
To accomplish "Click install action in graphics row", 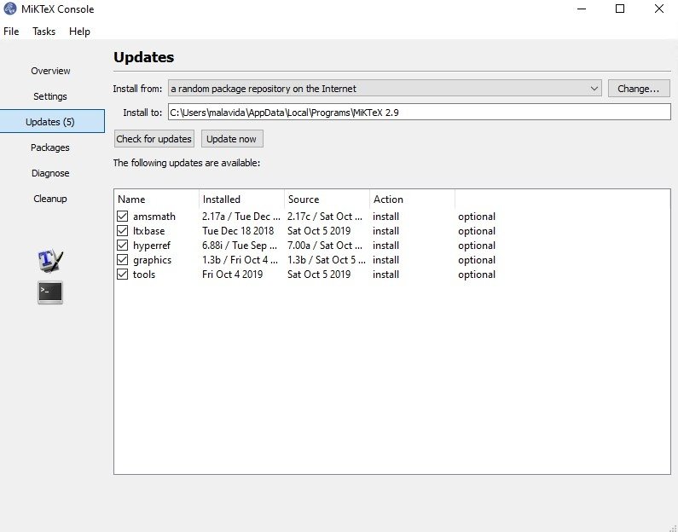I will [x=385, y=260].
